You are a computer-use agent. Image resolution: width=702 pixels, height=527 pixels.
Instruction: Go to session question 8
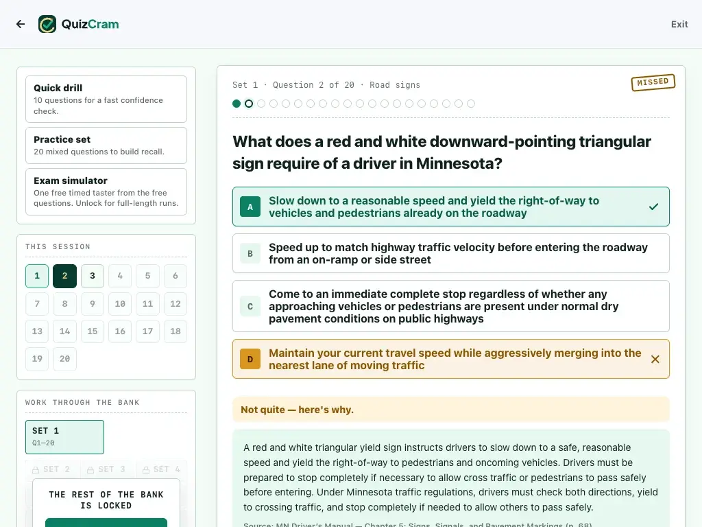coord(65,304)
